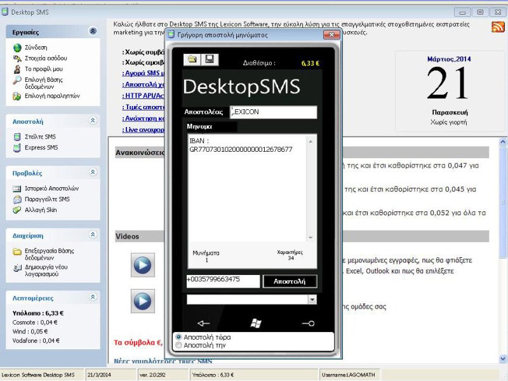Viewport: 508px width, 381px height.
Task: Click the message text area with IBAN
Action: [247, 188]
